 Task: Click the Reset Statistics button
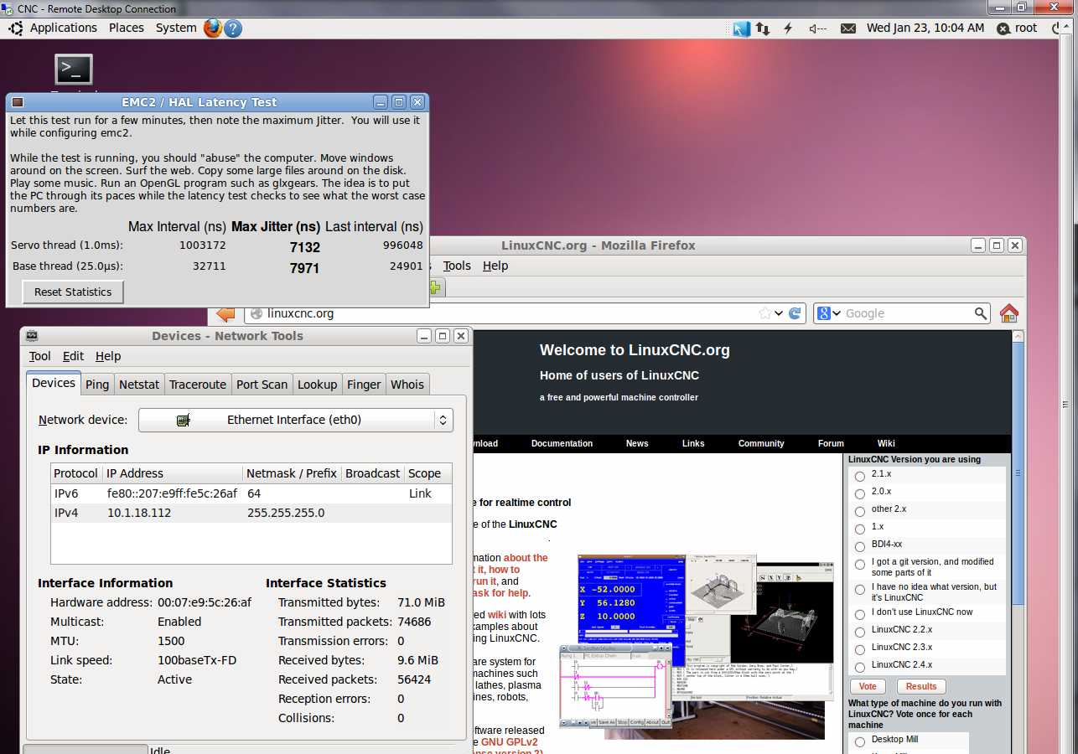click(x=73, y=292)
